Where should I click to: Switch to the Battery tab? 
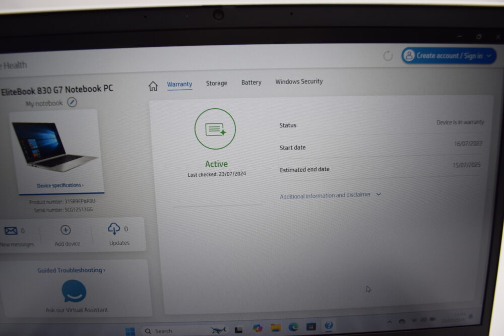click(251, 82)
